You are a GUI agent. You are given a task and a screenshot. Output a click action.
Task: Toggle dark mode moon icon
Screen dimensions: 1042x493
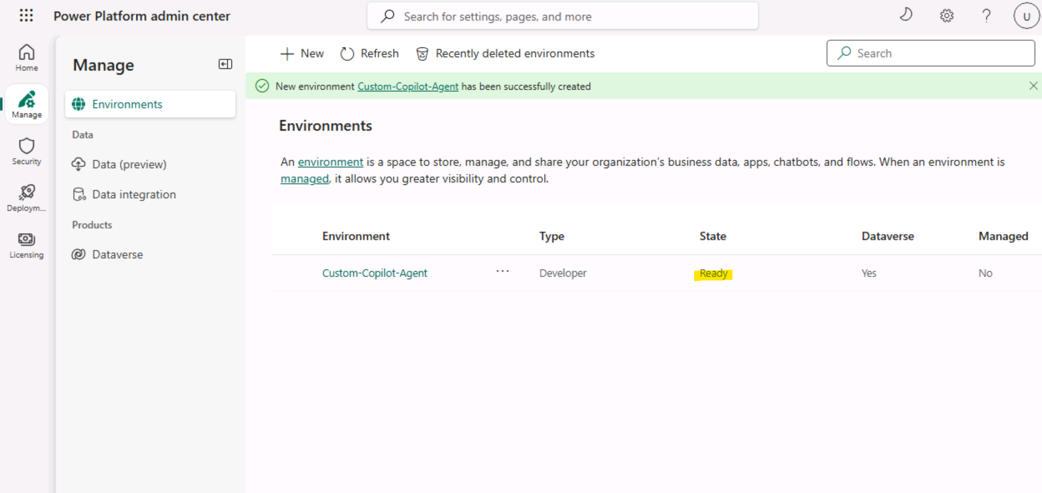906,15
